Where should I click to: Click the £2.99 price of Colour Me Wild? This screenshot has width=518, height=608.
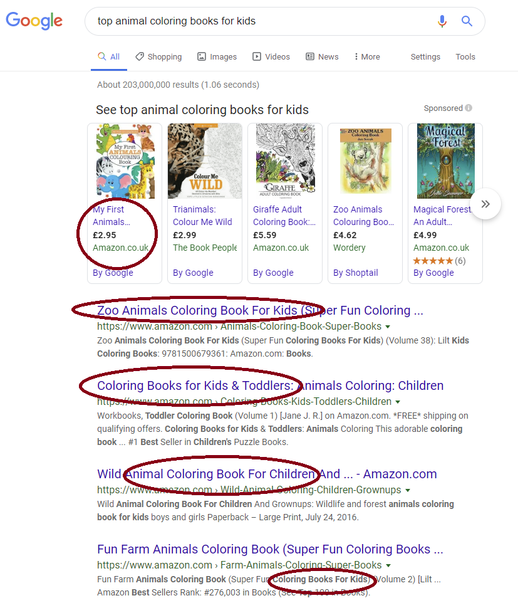[184, 236]
